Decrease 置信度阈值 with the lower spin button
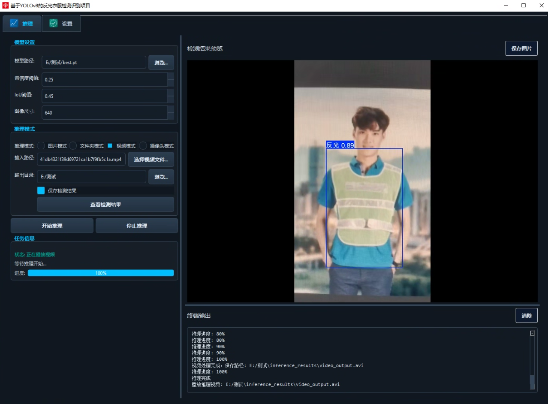Screen dimensions: 548x404 coord(171,83)
